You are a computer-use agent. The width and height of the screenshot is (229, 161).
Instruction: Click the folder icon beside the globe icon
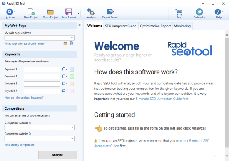[65, 43]
